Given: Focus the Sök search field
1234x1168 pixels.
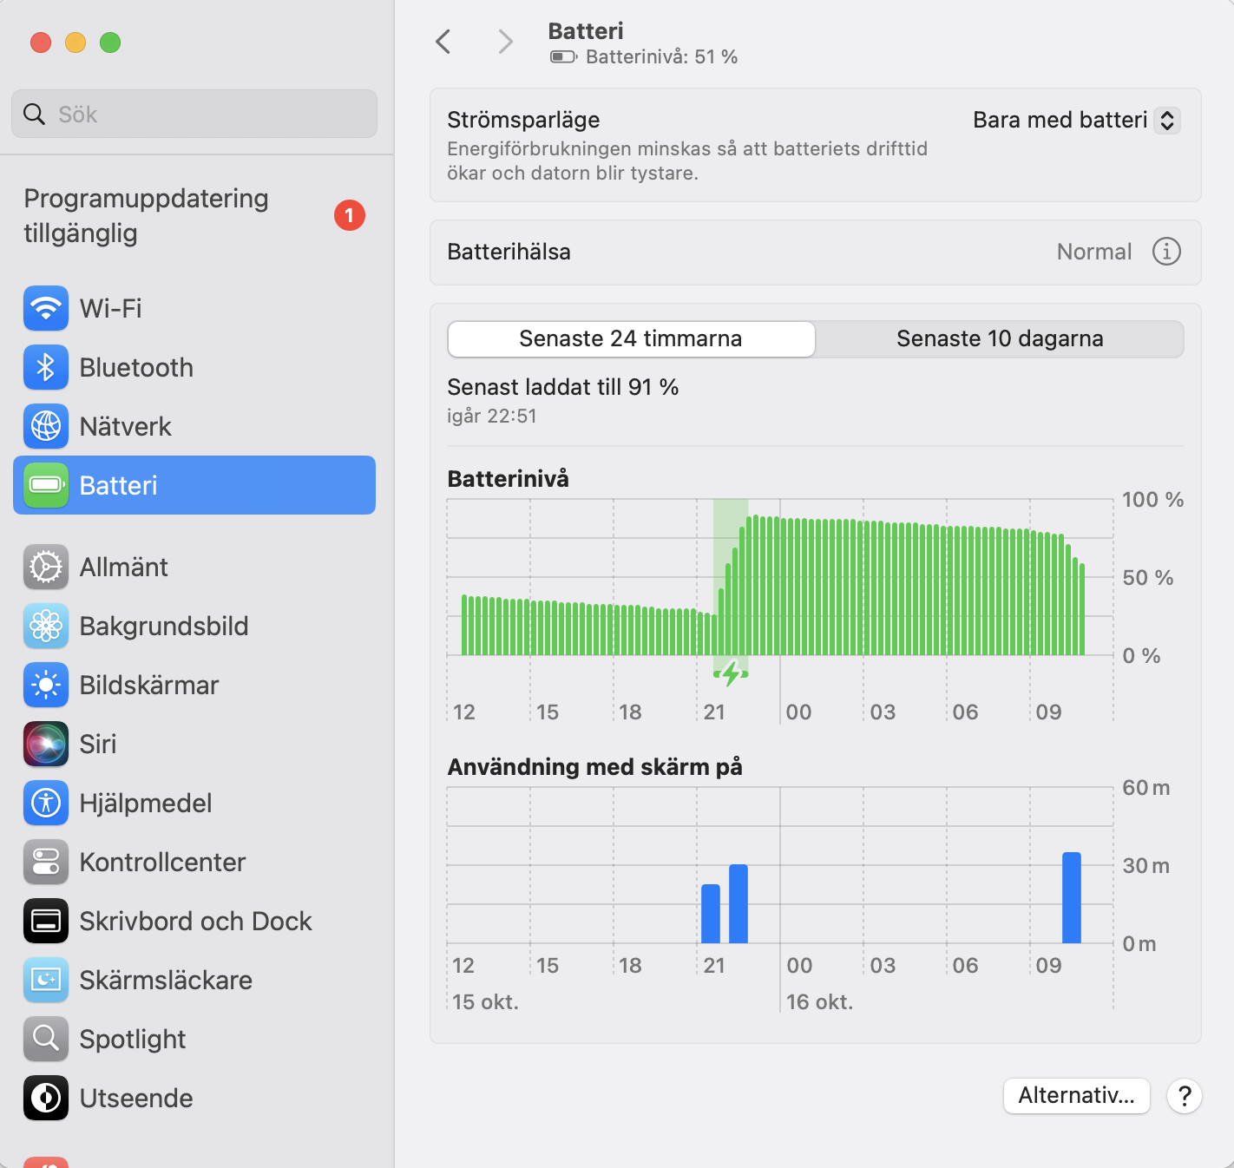Looking at the screenshot, I should tap(194, 114).
